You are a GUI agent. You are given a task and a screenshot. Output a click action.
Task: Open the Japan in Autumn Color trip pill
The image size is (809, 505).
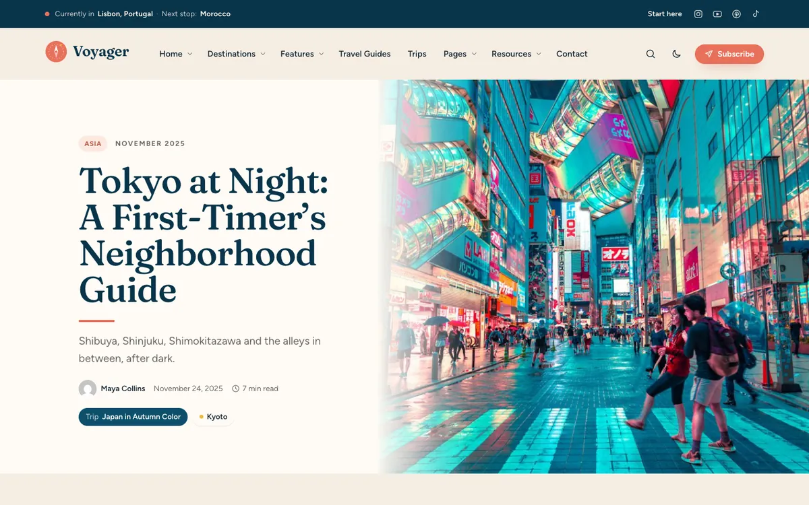click(133, 417)
